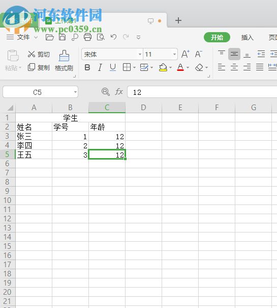Select row 6 header
The width and height of the screenshot is (277, 308).
8,163
